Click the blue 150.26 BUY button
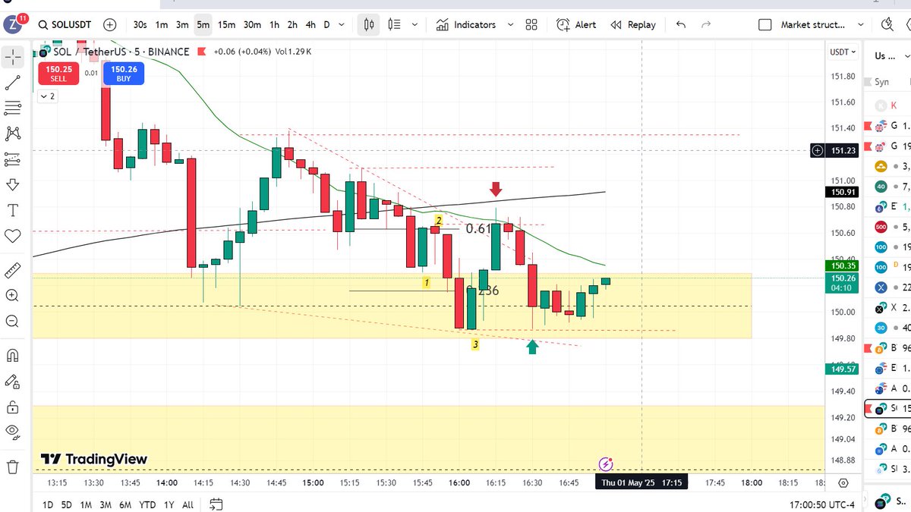911x512 pixels. click(x=123, y=73)
